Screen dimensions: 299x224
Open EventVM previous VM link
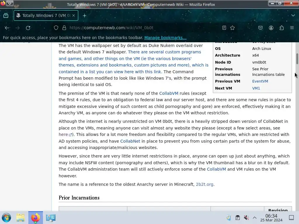tap(260, 81)
